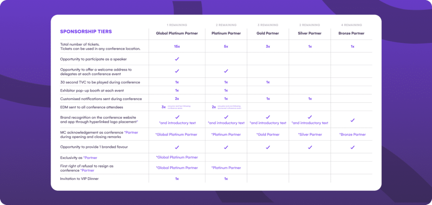Click Gold Partner's brand recognition checkmark
432x205 pixels.
[268, 117]
